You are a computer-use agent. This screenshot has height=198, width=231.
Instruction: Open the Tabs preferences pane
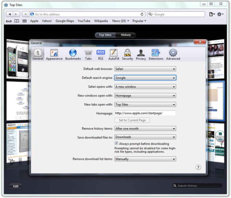pyautogui.click(x=88, y=54)
